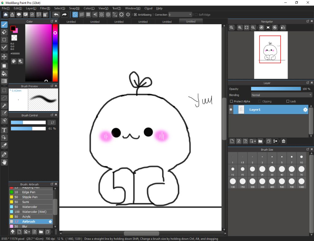Image resolution: width=314 pixels, height=241 pixels.
Task: Check the Lock layer checkbox
Action: click(x=288, y=101)
